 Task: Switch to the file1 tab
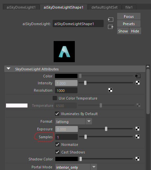pyautogui.click(x=129, y=7)
